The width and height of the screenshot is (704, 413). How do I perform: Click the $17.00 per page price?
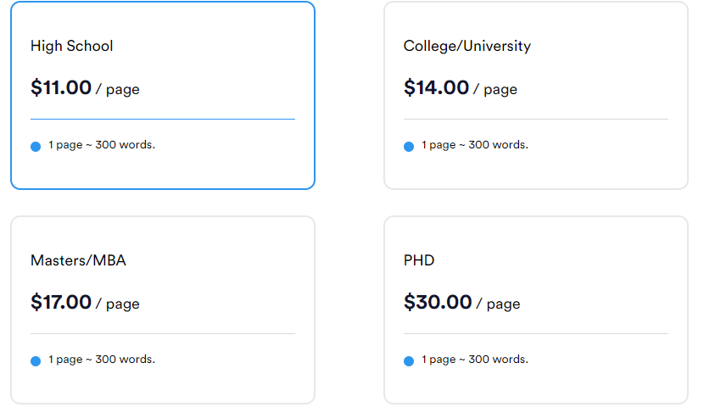85,302
